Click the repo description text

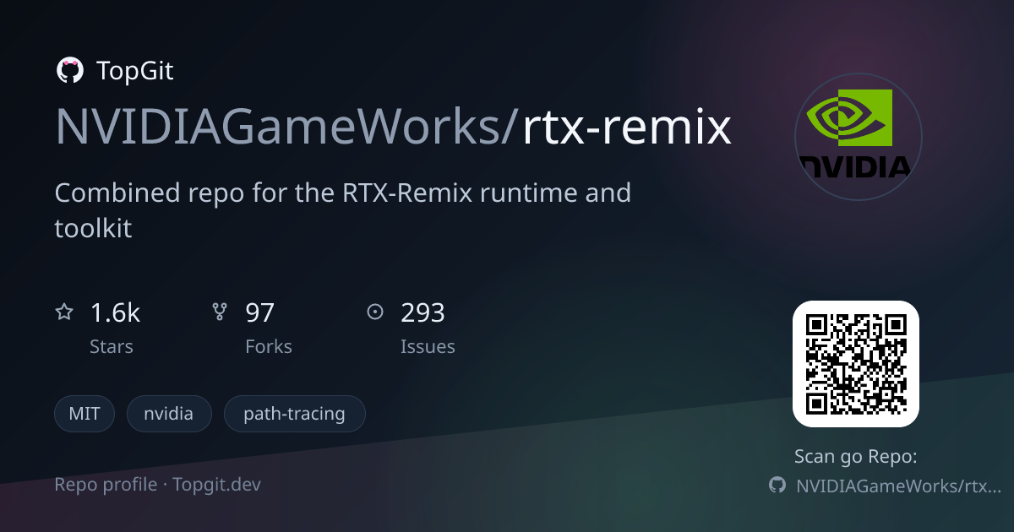pos(343,210)
